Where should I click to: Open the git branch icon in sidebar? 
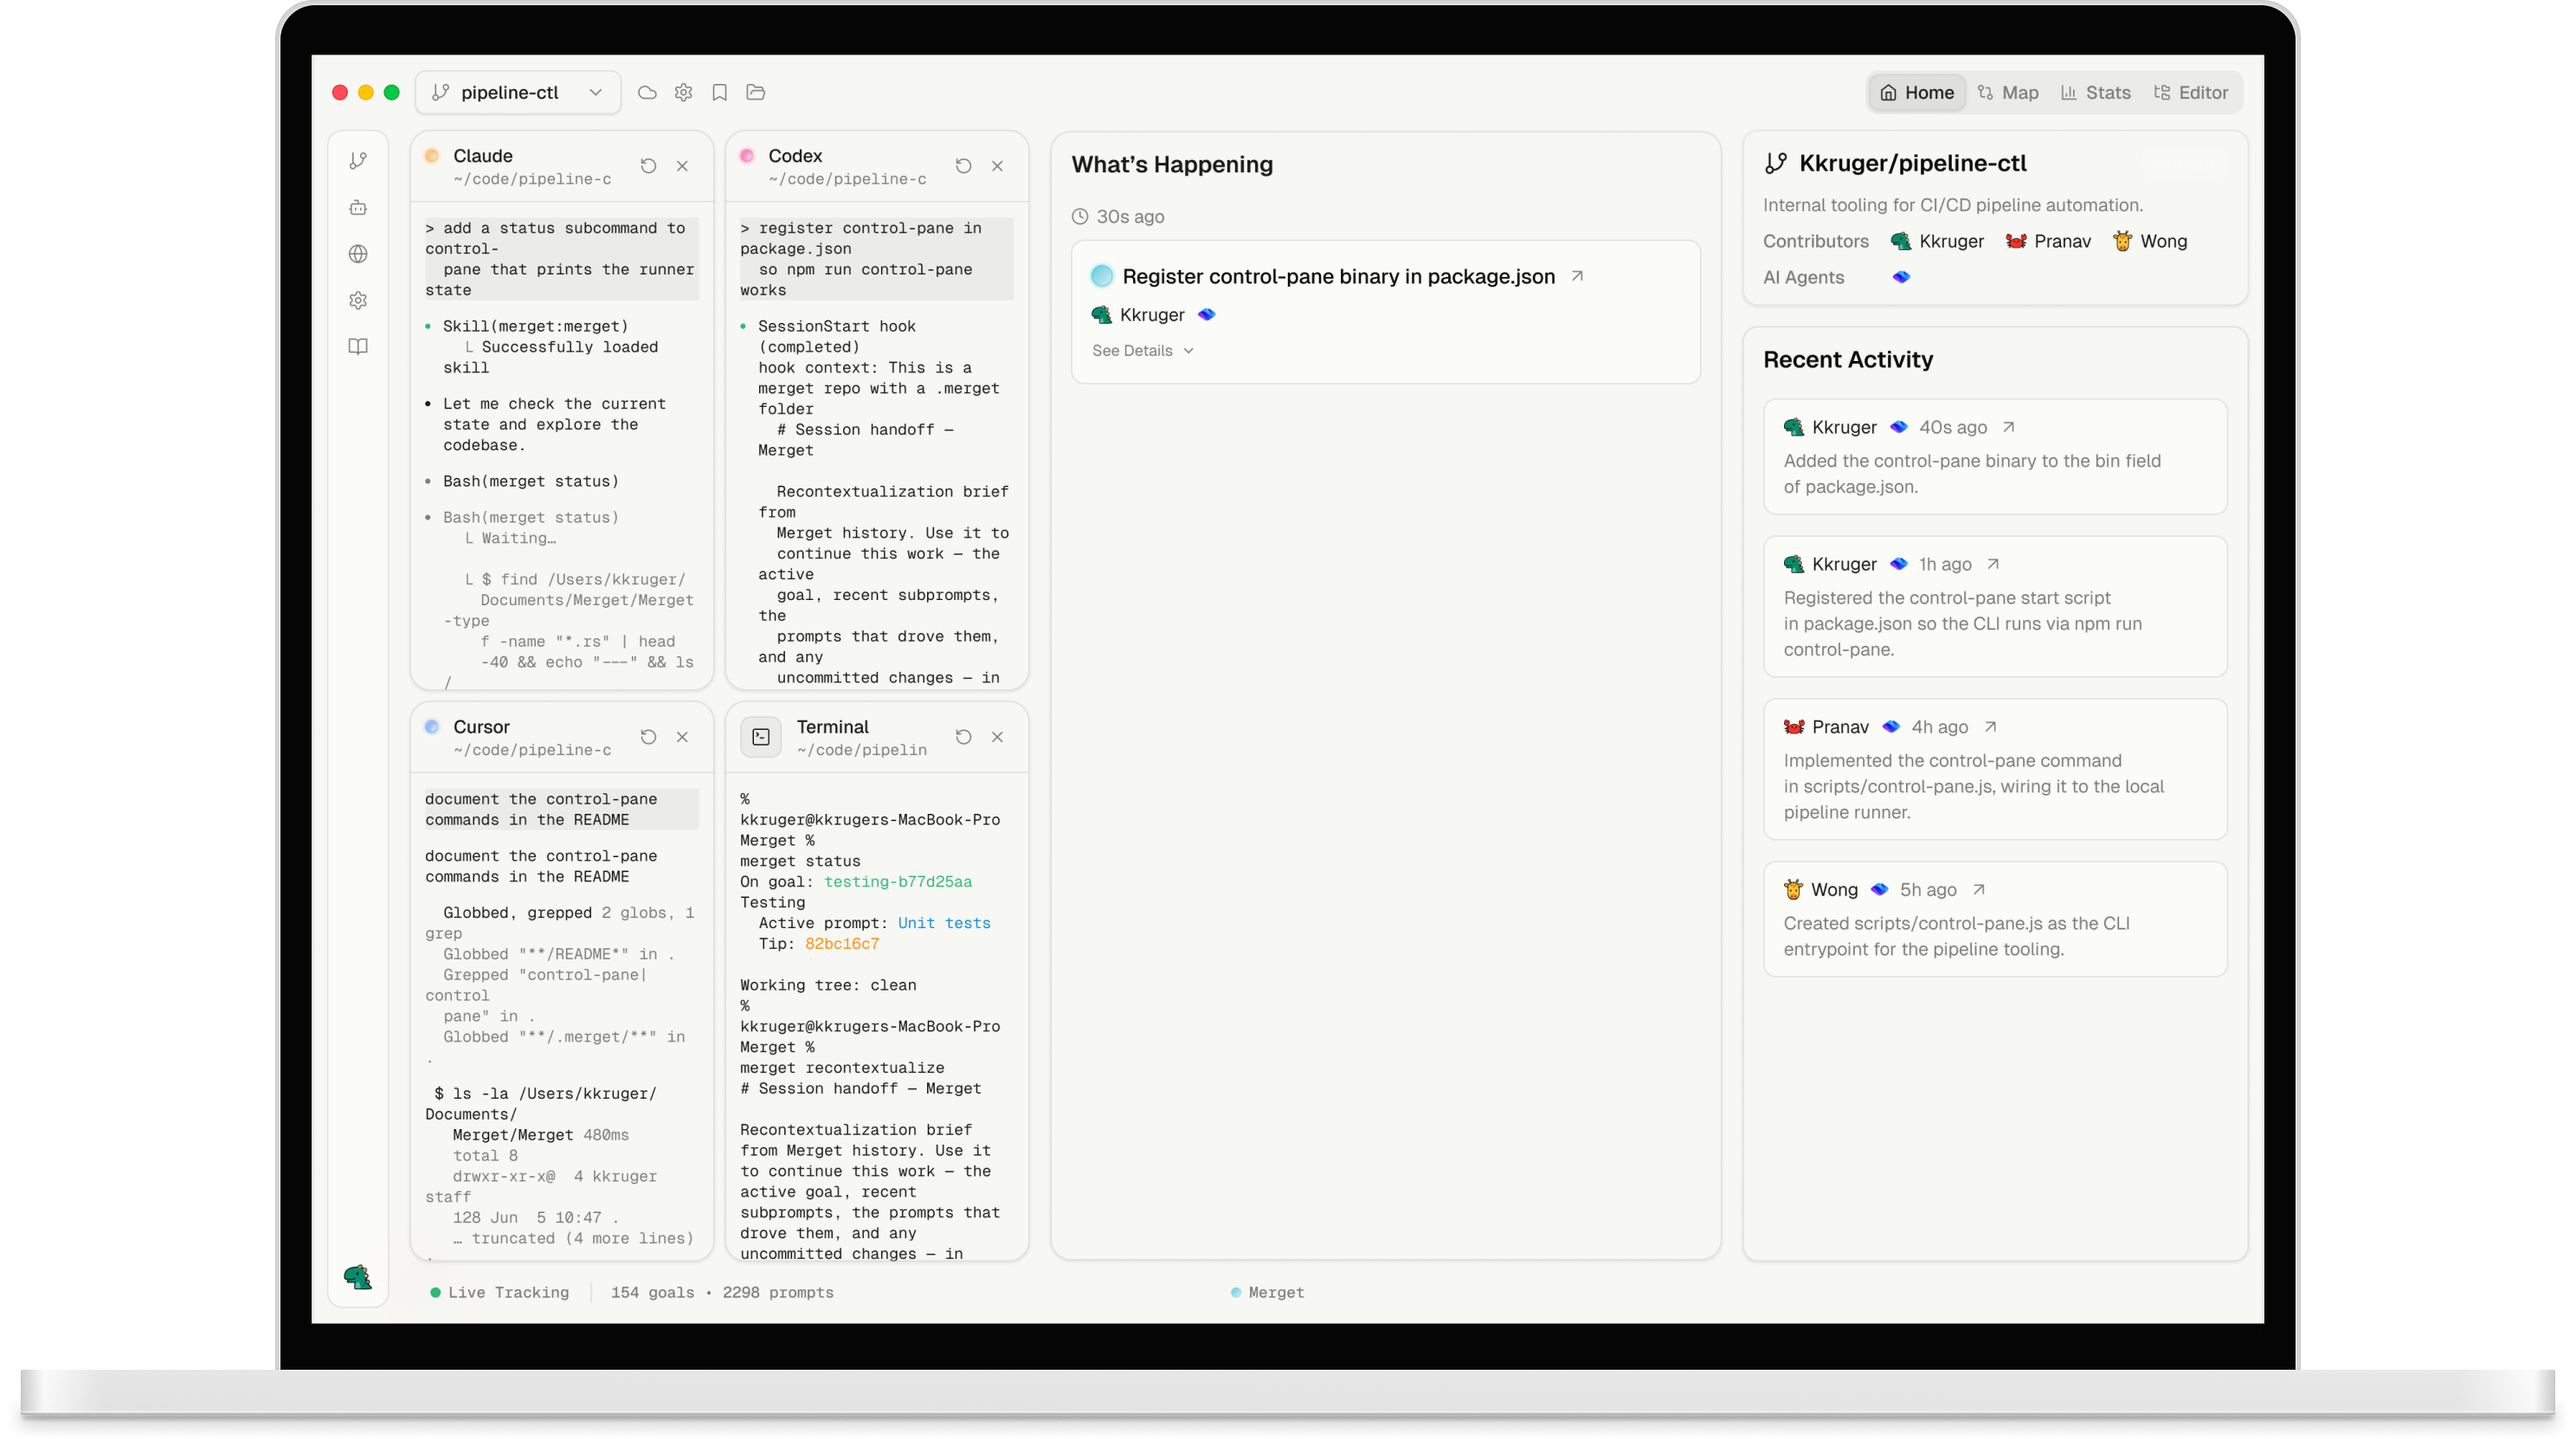coord(358,160)
